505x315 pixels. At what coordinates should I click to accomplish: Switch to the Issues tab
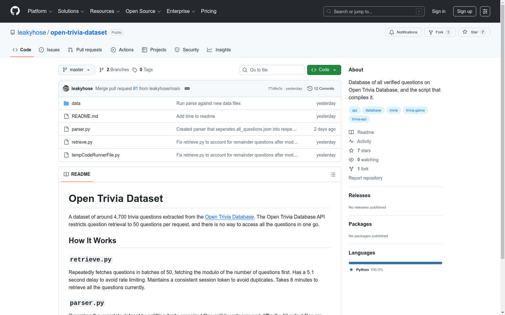click(49, 50)
